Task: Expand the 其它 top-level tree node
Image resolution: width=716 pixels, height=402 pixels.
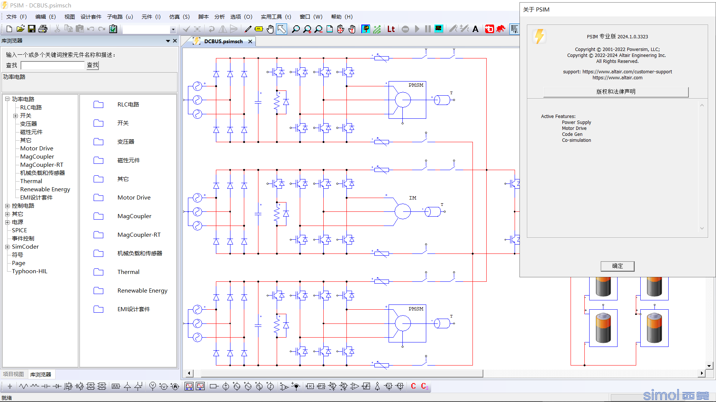Action: [x=7, y=214]
